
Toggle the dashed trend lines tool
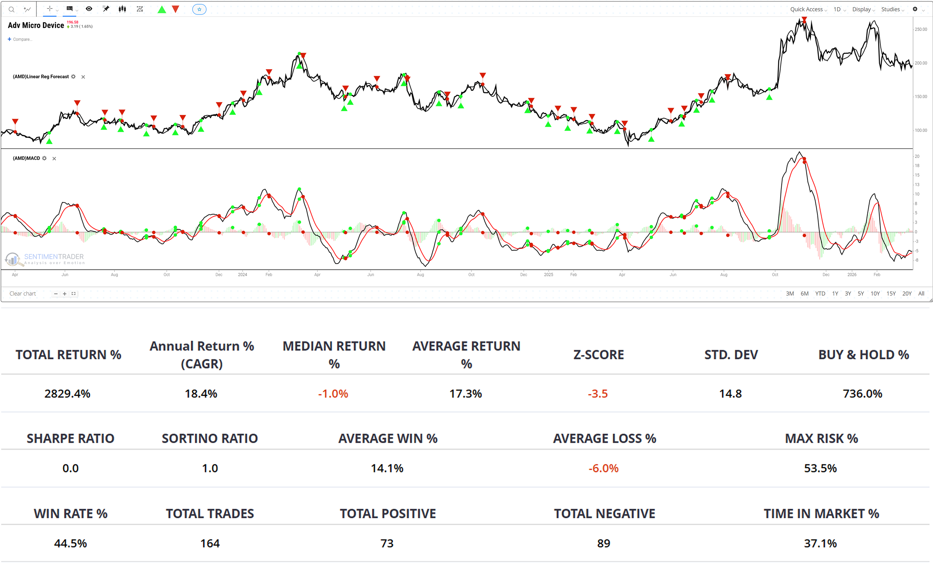coord(140,9)
